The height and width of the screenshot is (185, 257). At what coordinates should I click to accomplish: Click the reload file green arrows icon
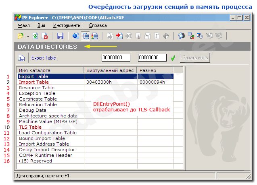coord(36,36)
